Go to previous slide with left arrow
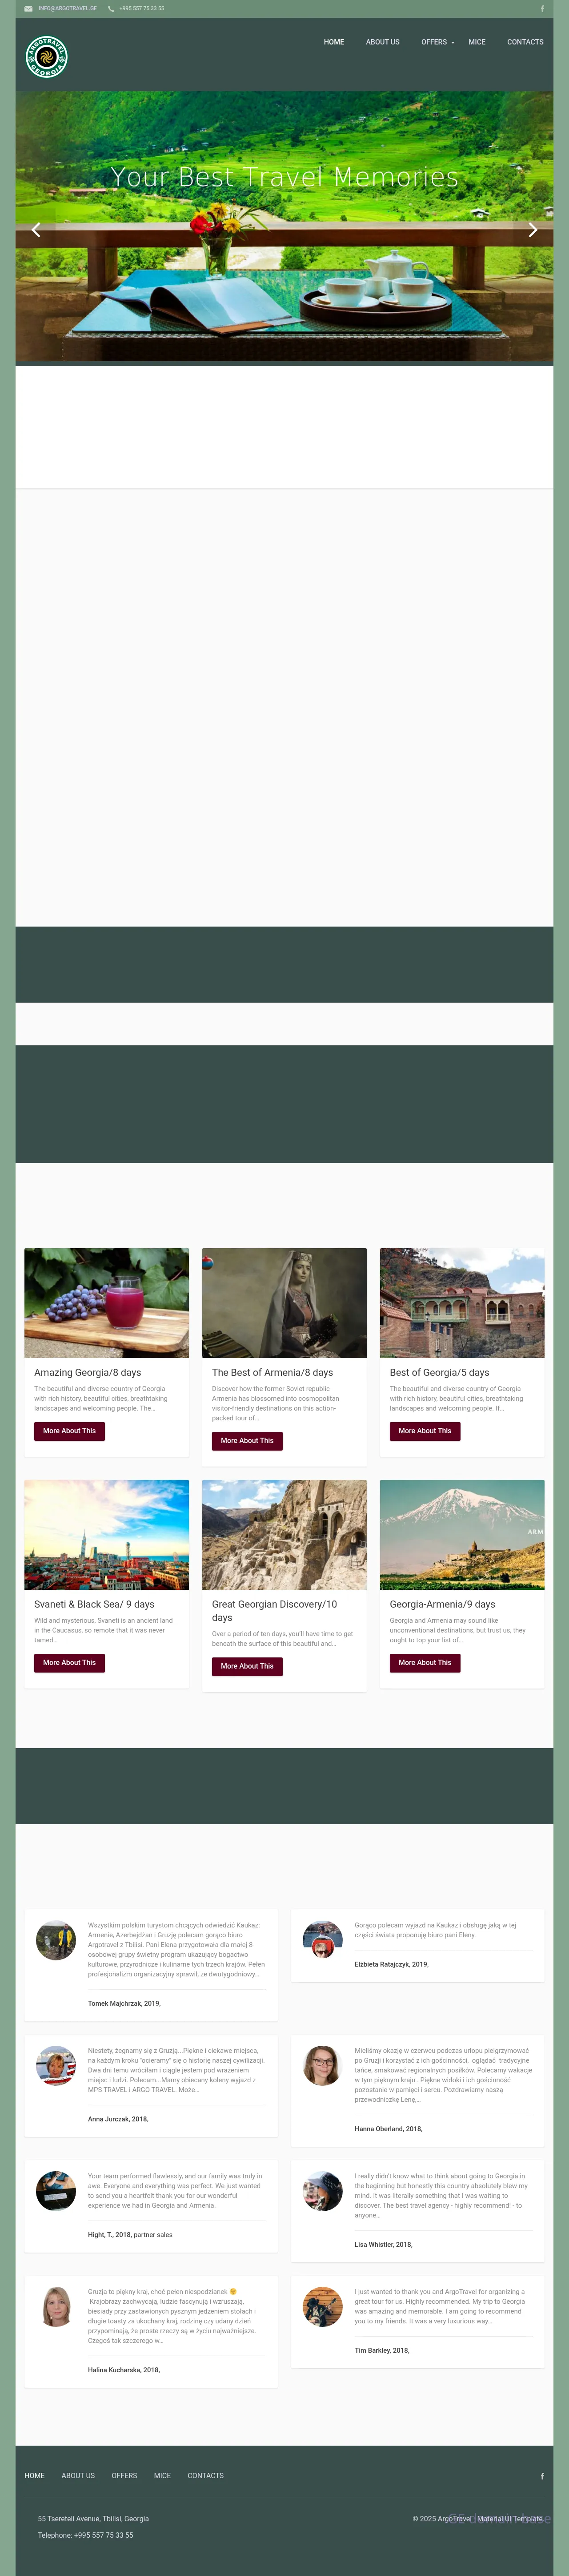Image resolution: width=569 pixels, height=2576 pixels. [36, 230]
